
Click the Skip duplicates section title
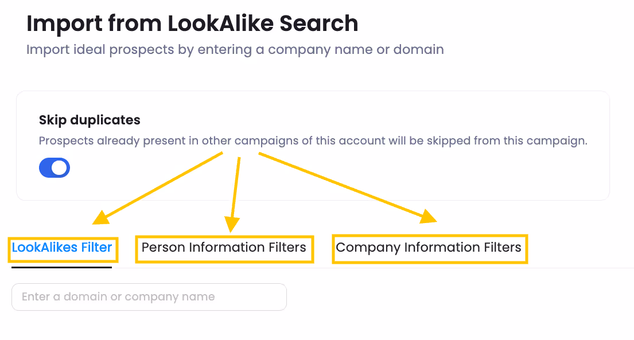point(90,120)
